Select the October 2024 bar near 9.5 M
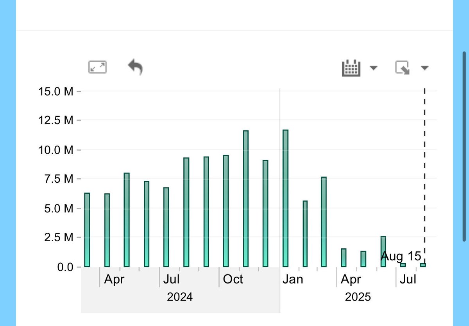 [x=226, y=211]
